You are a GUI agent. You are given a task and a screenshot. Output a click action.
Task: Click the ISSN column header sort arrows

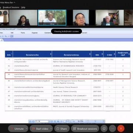[x=102, y=54]
